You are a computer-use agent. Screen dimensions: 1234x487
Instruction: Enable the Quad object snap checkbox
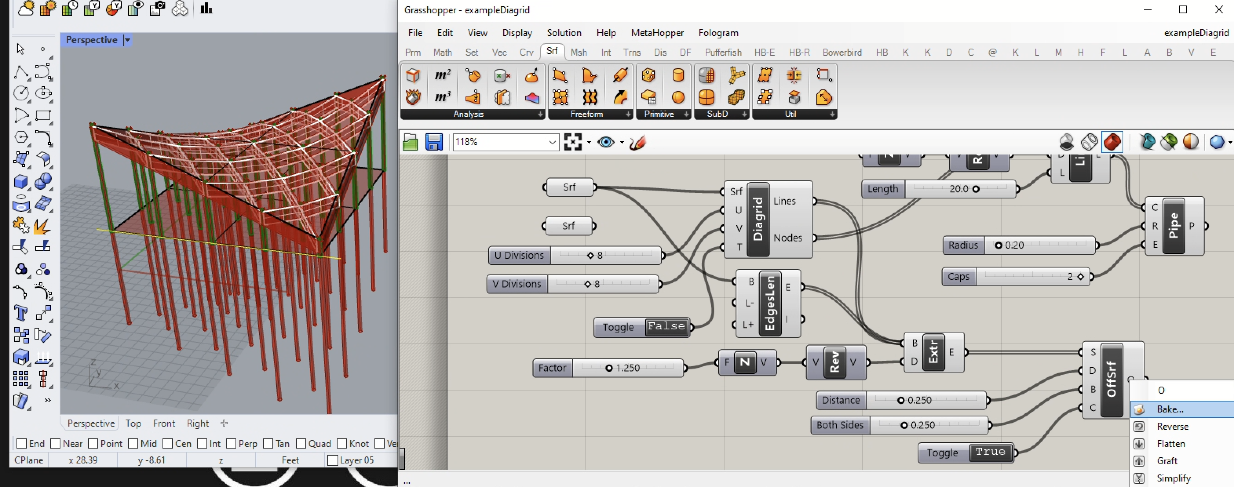pyautogui.click(x=301, y=443)
